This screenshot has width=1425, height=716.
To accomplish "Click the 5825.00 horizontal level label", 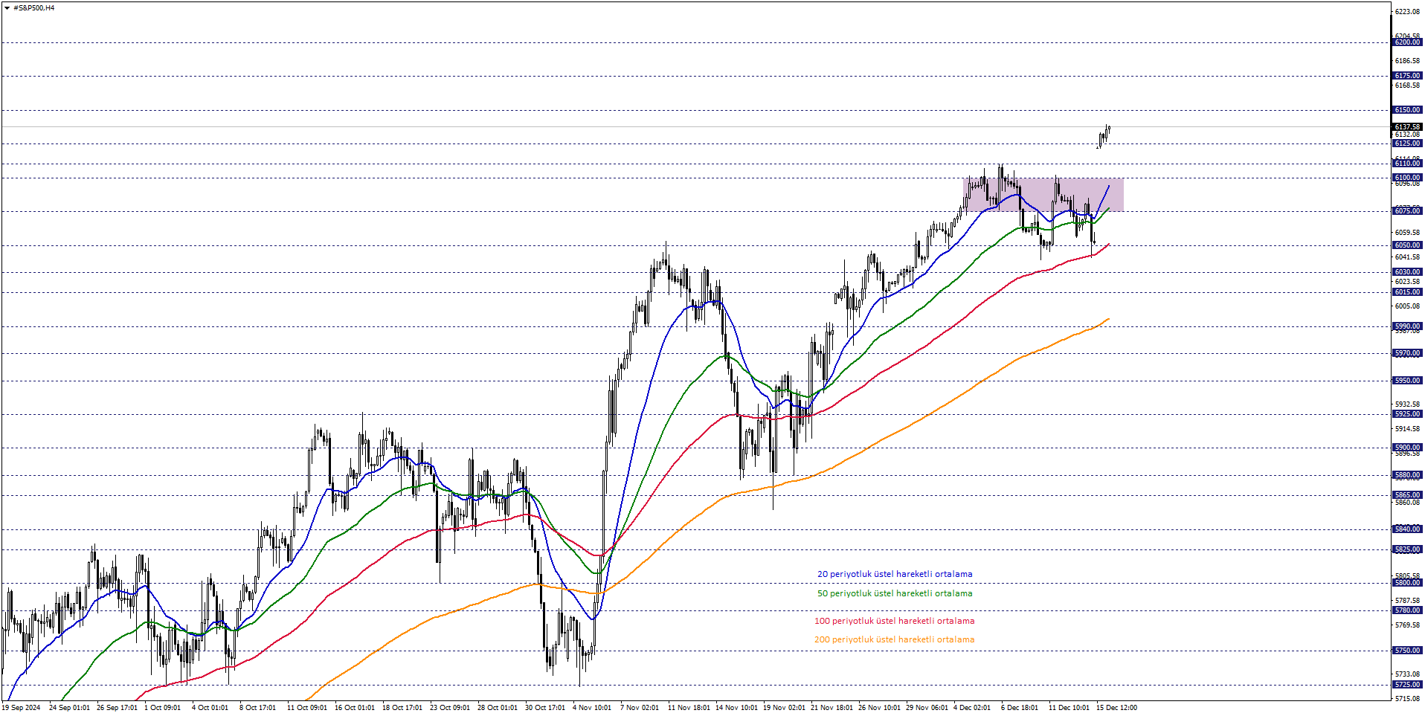I will [x=1407, y=549].
